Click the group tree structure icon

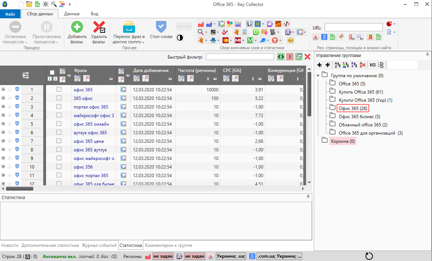[381, 65]
